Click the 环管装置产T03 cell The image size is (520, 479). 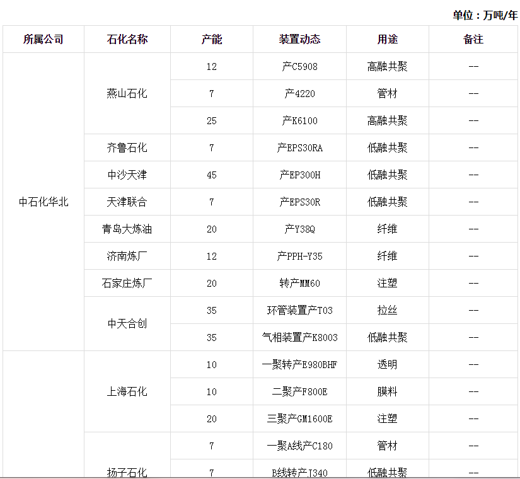click(300, 311)
